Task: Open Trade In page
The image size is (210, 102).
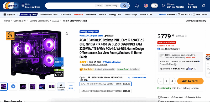Action: coord(103,15)
